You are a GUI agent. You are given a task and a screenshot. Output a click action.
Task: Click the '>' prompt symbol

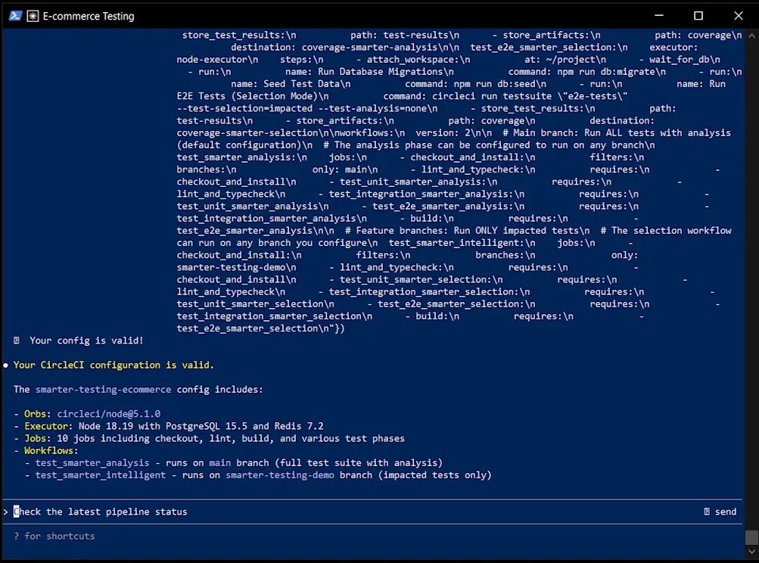[x=6, y=512]
